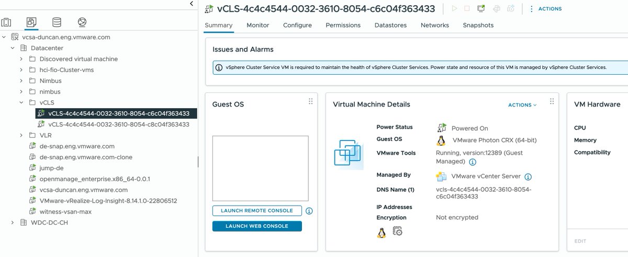
Task: Switch to the Datastores tab
Action: tap(390, 25)
